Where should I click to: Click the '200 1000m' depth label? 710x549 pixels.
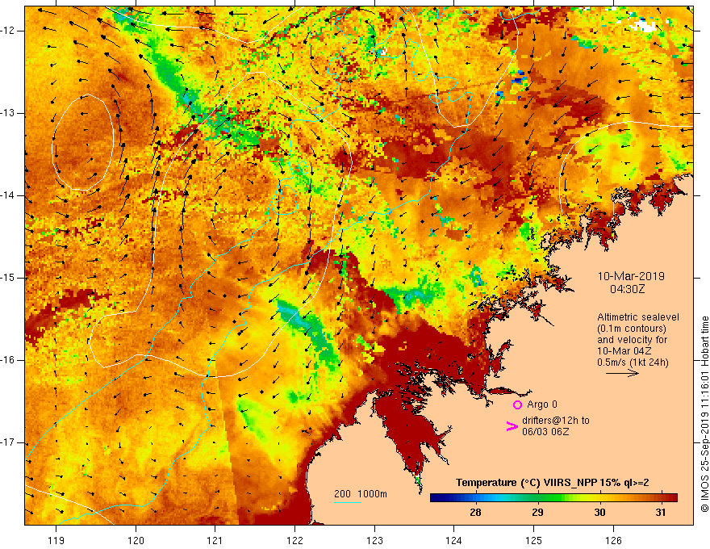(x=361, y=494)
